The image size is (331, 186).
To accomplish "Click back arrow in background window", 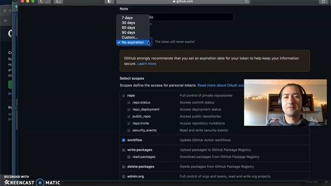I will (6, 21).
